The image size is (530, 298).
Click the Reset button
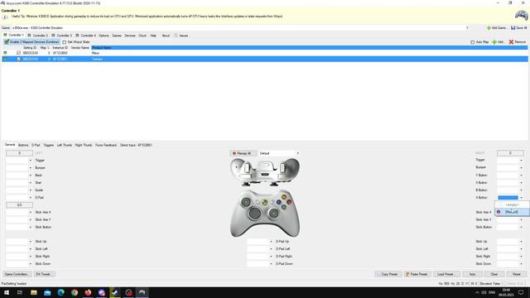(x=516, y=274)
